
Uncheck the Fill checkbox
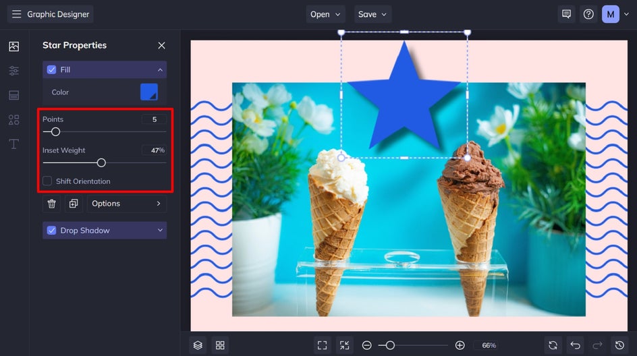[51, 69]
